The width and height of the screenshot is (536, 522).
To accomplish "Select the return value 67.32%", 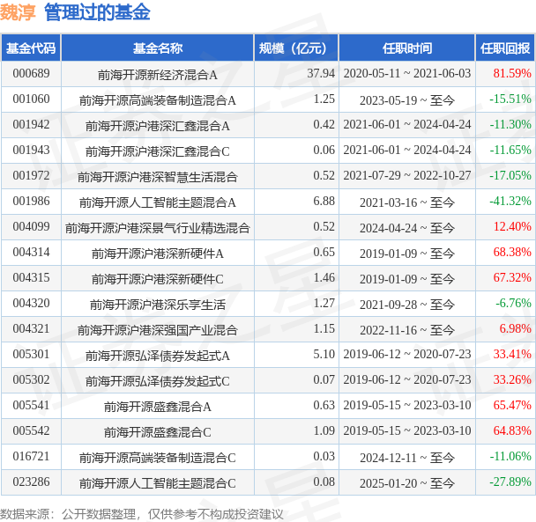I will (x=512, y=278).
